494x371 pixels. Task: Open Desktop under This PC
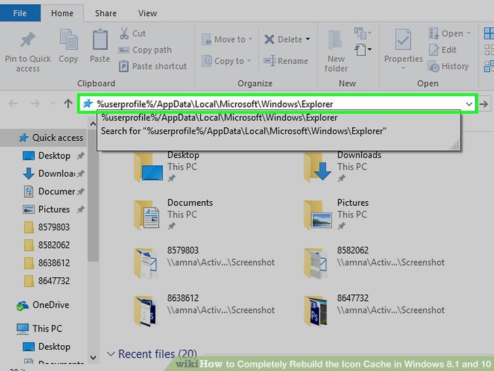[x=47, y=347]
